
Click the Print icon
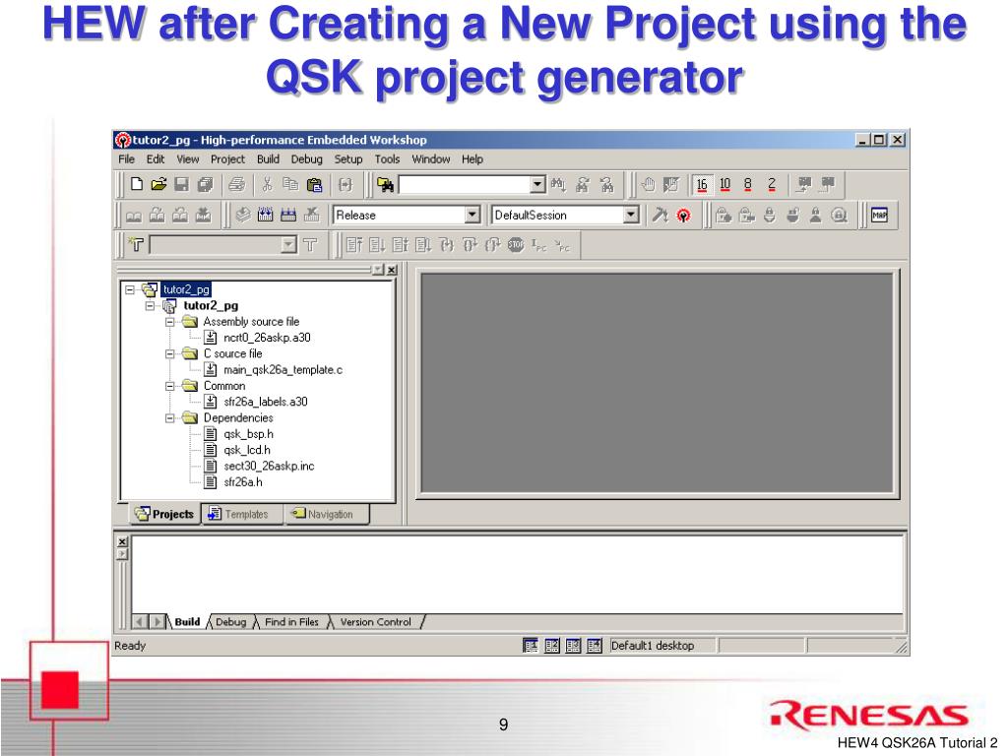click(x=236, y=184)
